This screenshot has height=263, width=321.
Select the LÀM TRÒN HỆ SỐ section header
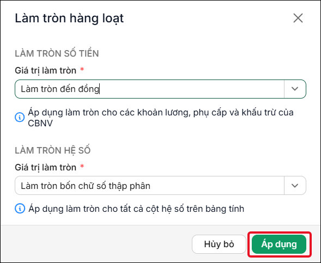coord(53,150)
